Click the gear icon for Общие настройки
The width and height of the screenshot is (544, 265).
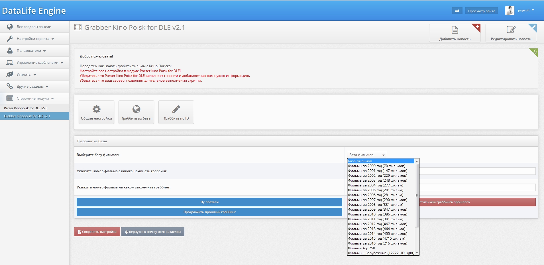coord(96,109)
